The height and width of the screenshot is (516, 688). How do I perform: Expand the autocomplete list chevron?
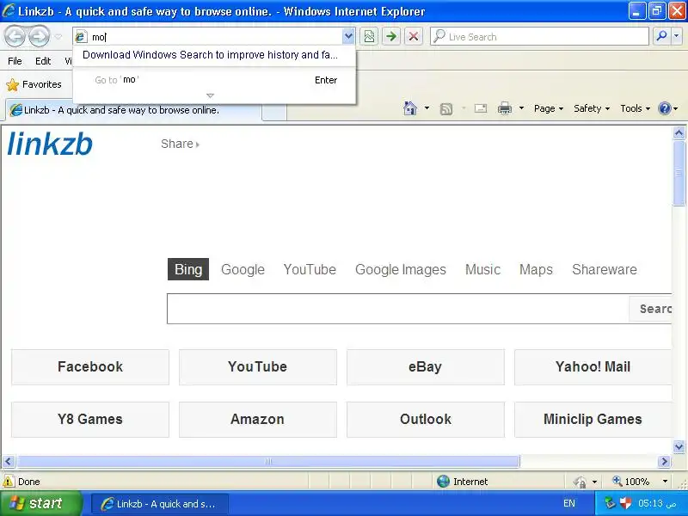click(x=210, y=95)
